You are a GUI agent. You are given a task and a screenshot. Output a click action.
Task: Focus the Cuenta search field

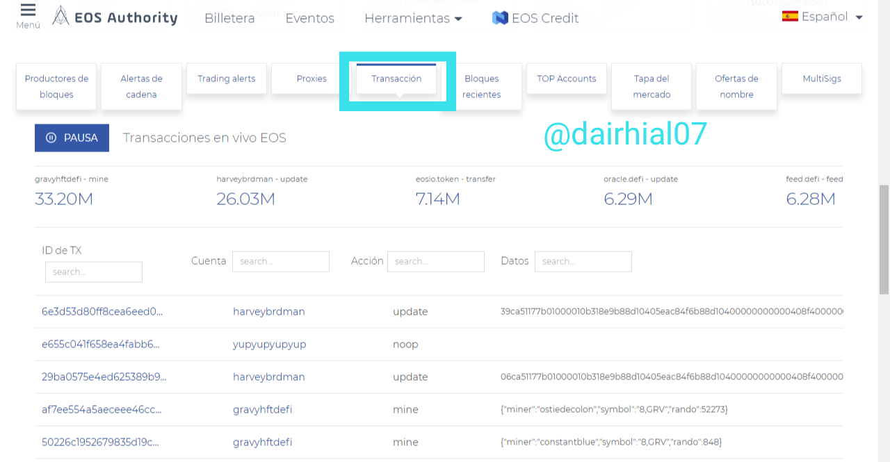(x=281, y=261)
